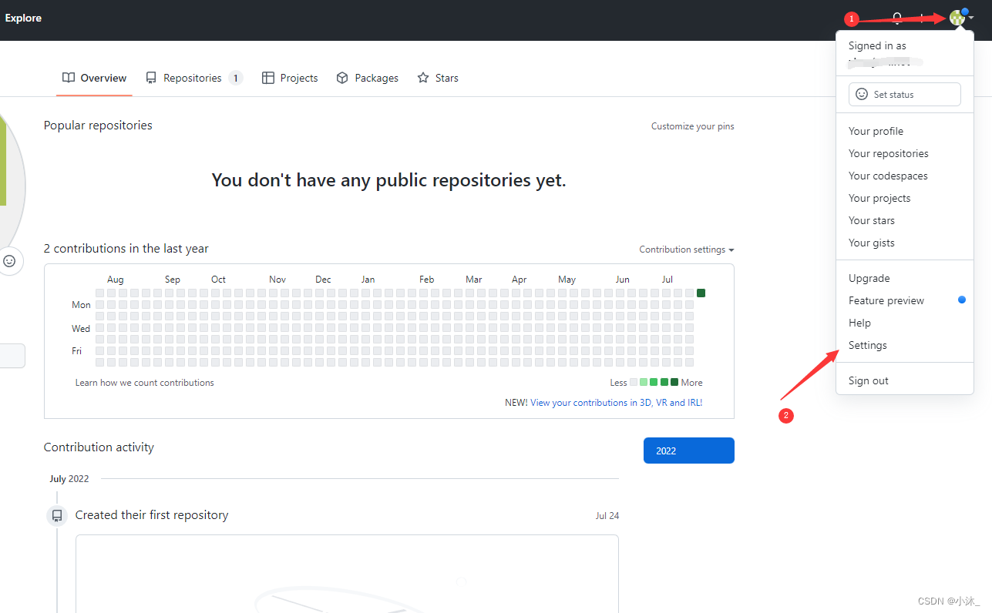Screen dimensions: 992x613
Task: Click the darkest legend square beside More
Action: point(674,382)
